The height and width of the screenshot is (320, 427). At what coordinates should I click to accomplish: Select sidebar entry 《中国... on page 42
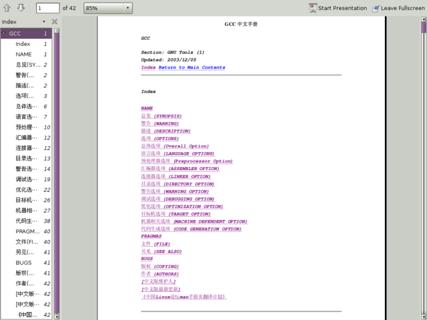pyautogui.click(x=26, y=315)
